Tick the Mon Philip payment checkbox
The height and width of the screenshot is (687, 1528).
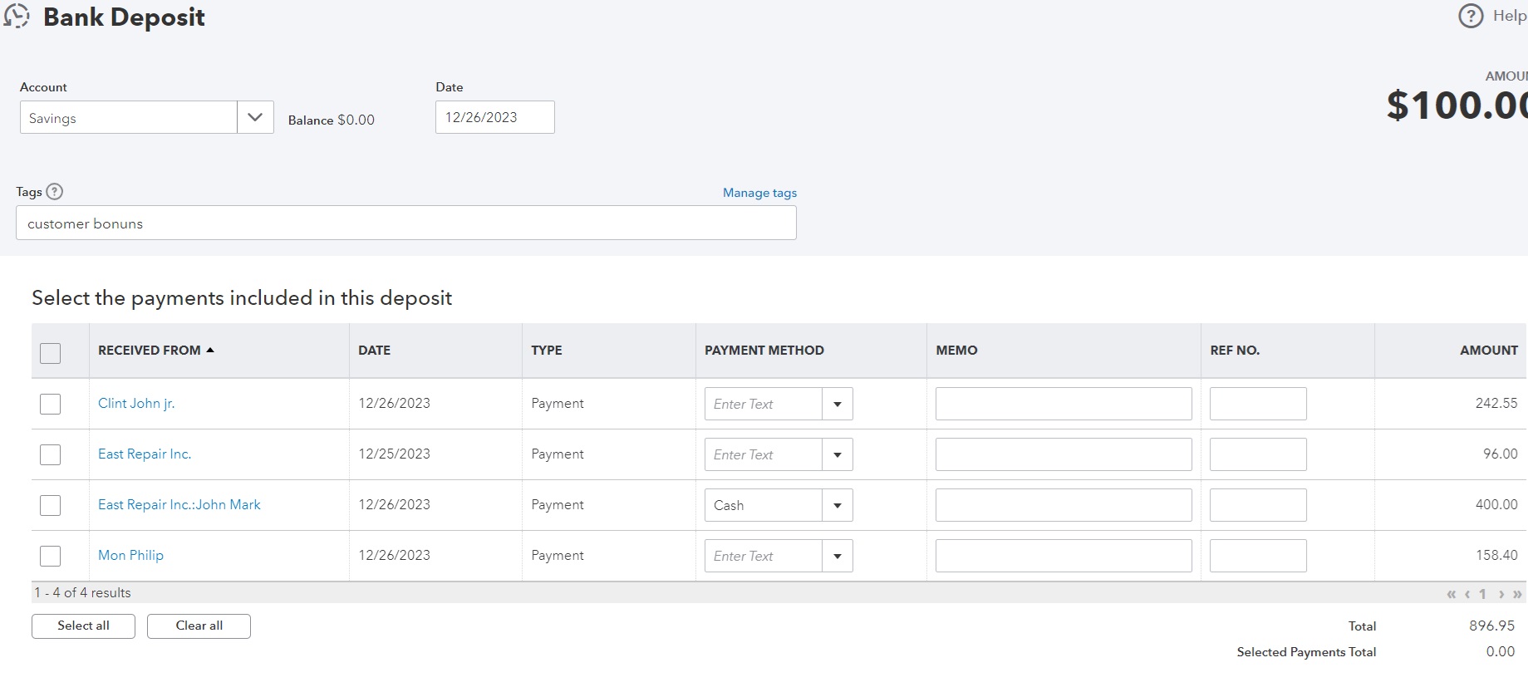[x=51, y=557]
